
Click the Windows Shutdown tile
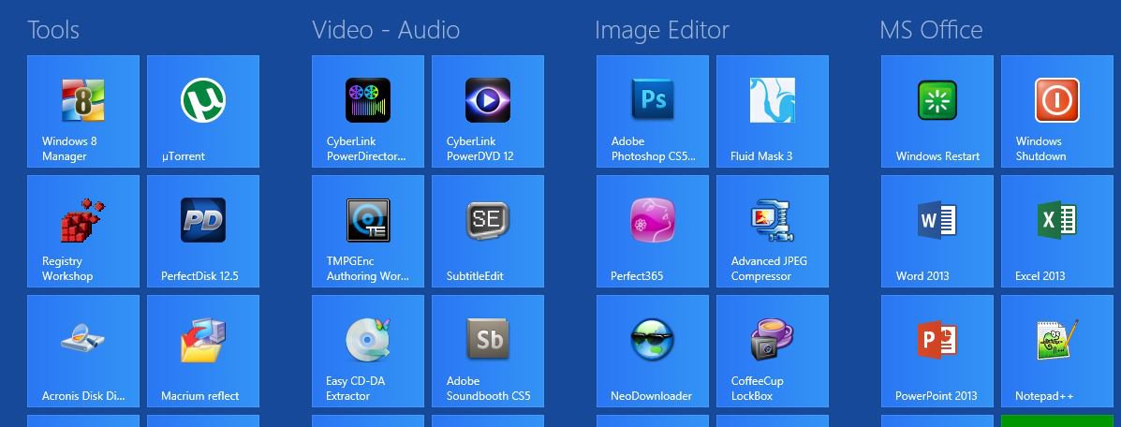pyautogui.click(x=1056, y=111)
